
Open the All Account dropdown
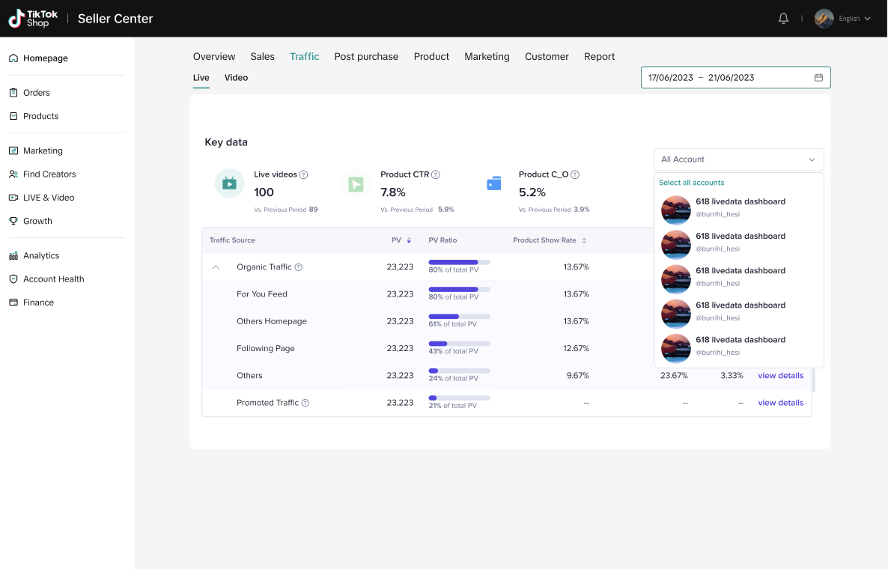click(x=738, y=159)
